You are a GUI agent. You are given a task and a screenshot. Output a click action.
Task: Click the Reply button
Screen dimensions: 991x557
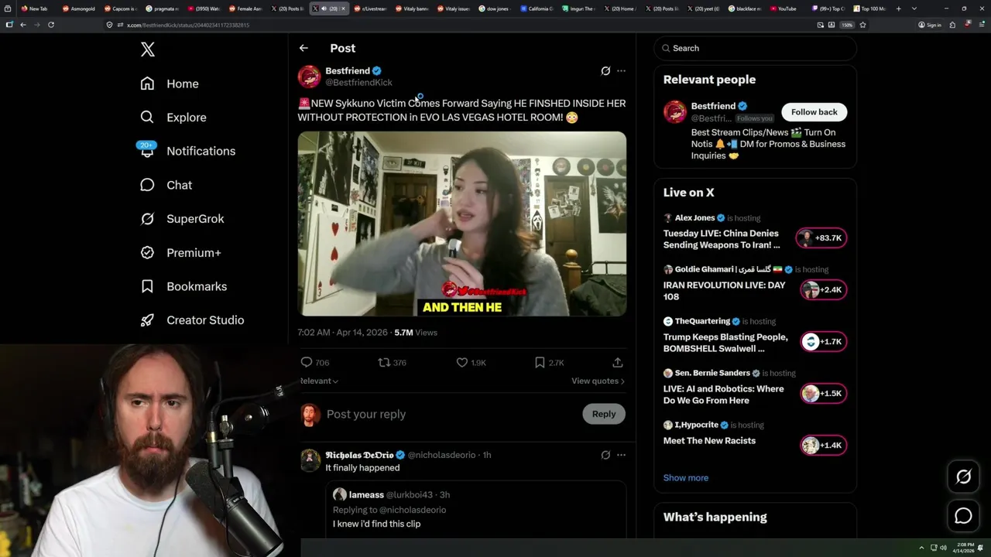click(x=604, y=414)
